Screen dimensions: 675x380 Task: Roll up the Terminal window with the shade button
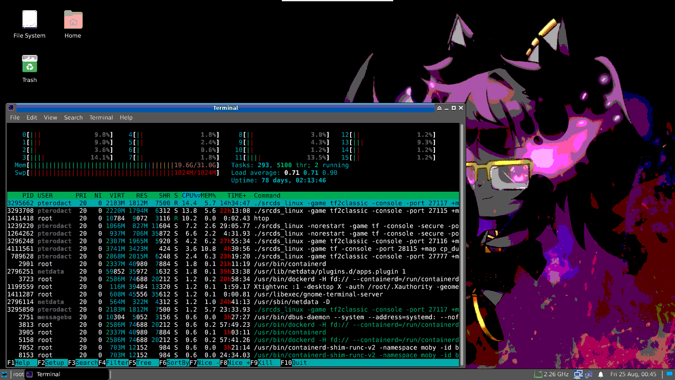click(439, 108)
